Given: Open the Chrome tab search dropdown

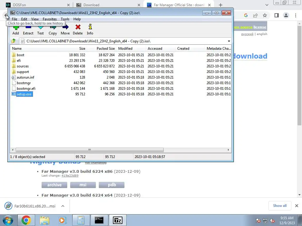Looking at the screenshot, I should pos(267,5).
